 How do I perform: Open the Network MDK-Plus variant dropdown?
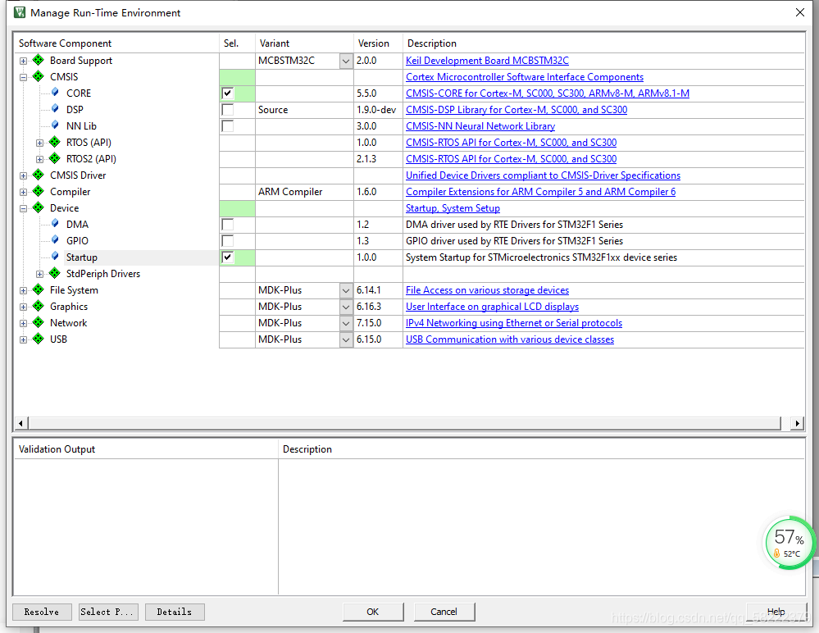pyautogui.click(x=346, y=323)
